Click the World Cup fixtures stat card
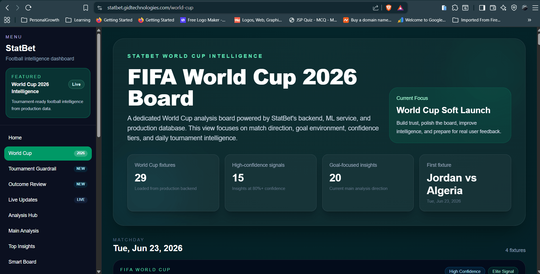Screen dimensions: 540x274 point(173,183)
